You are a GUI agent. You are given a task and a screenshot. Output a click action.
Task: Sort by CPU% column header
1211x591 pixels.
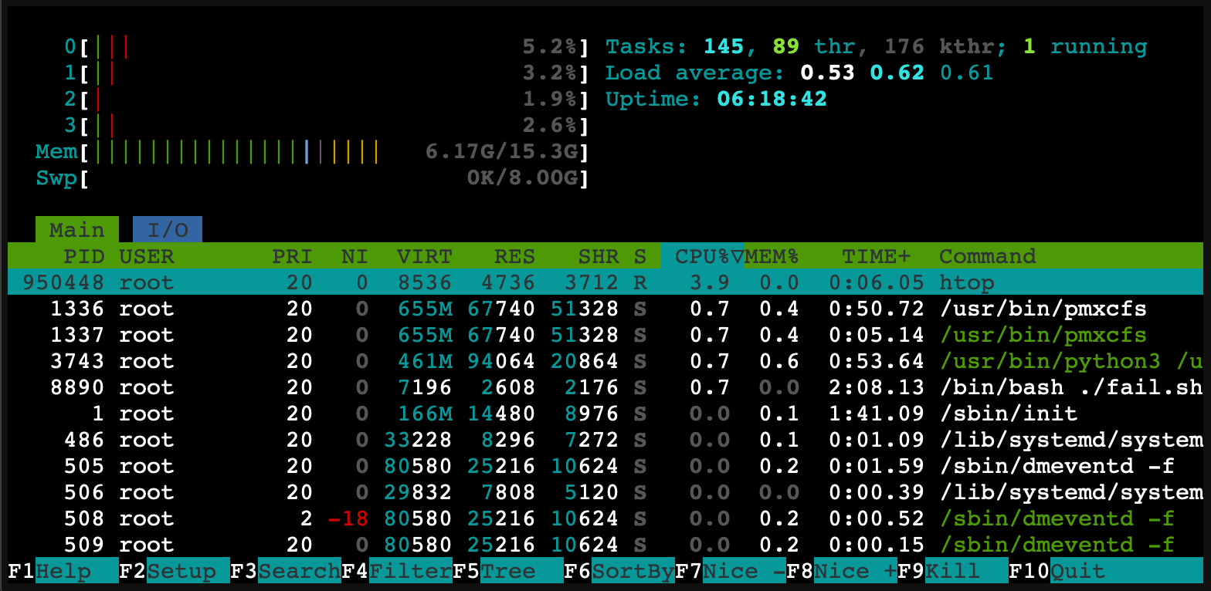click(x=701, y=256)
